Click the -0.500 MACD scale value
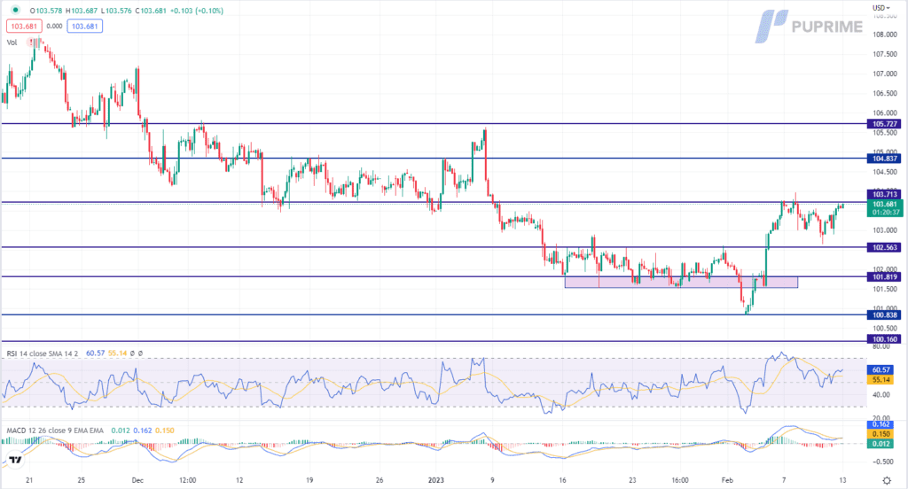This screenshot has width=908, height=489. pyautogui.click(x=883, y=462)
